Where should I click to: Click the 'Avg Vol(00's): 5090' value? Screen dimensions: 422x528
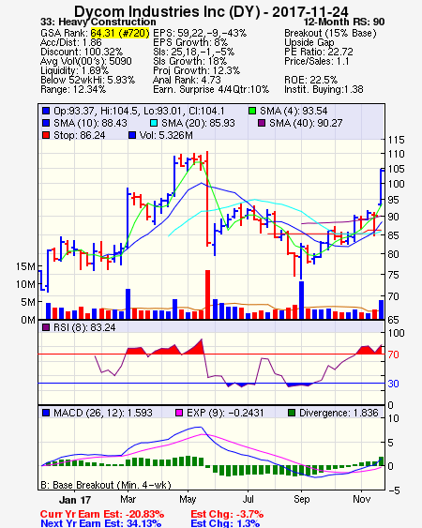86,61
